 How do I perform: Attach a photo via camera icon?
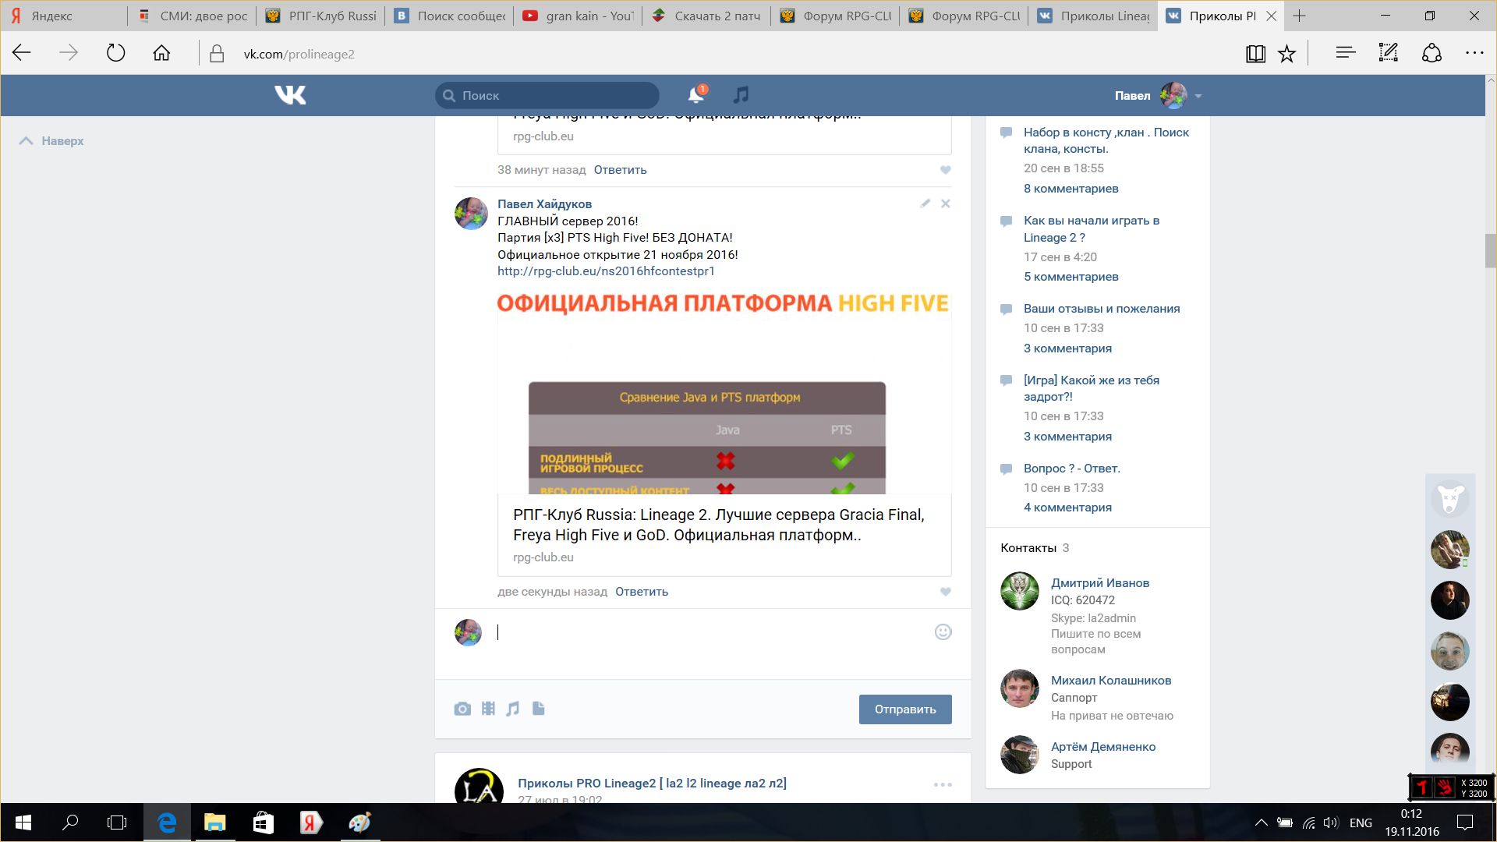point(462,709)
